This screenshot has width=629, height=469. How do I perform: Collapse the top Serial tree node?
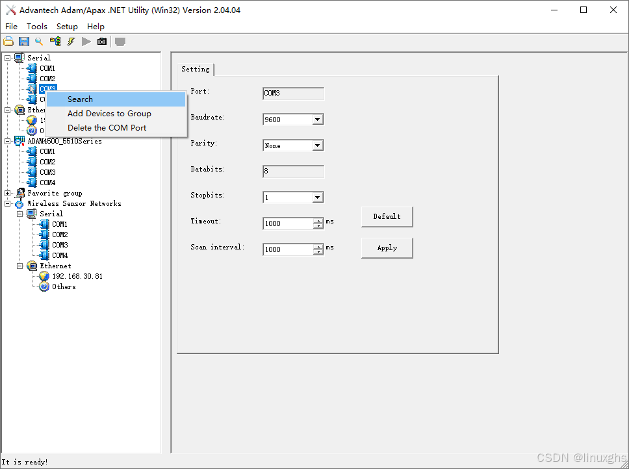point(7,58)
